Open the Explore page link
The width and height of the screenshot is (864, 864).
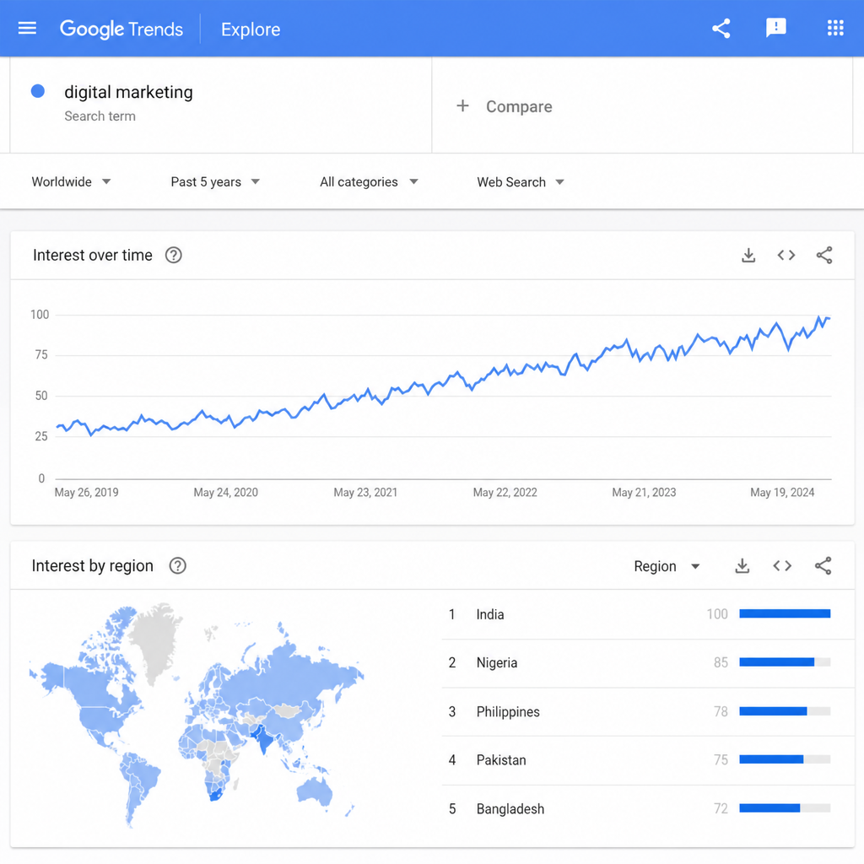[x=251, y=30]
